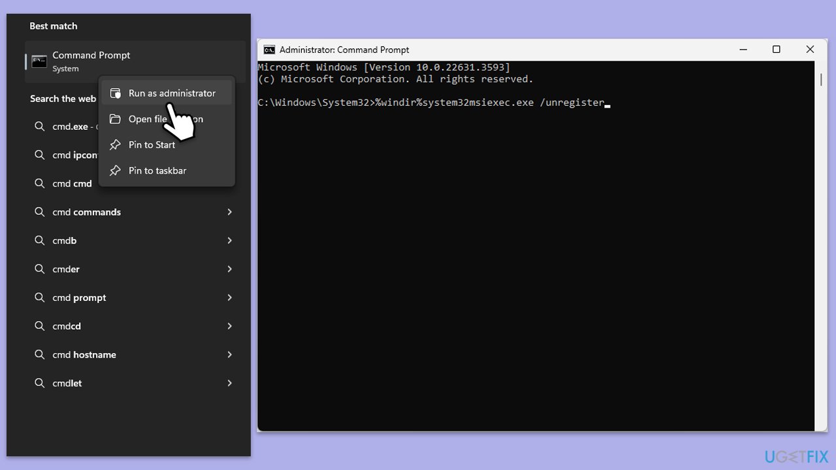Minimize the Command Prompt window
The image size is (836, 470).
coord(743,50)
